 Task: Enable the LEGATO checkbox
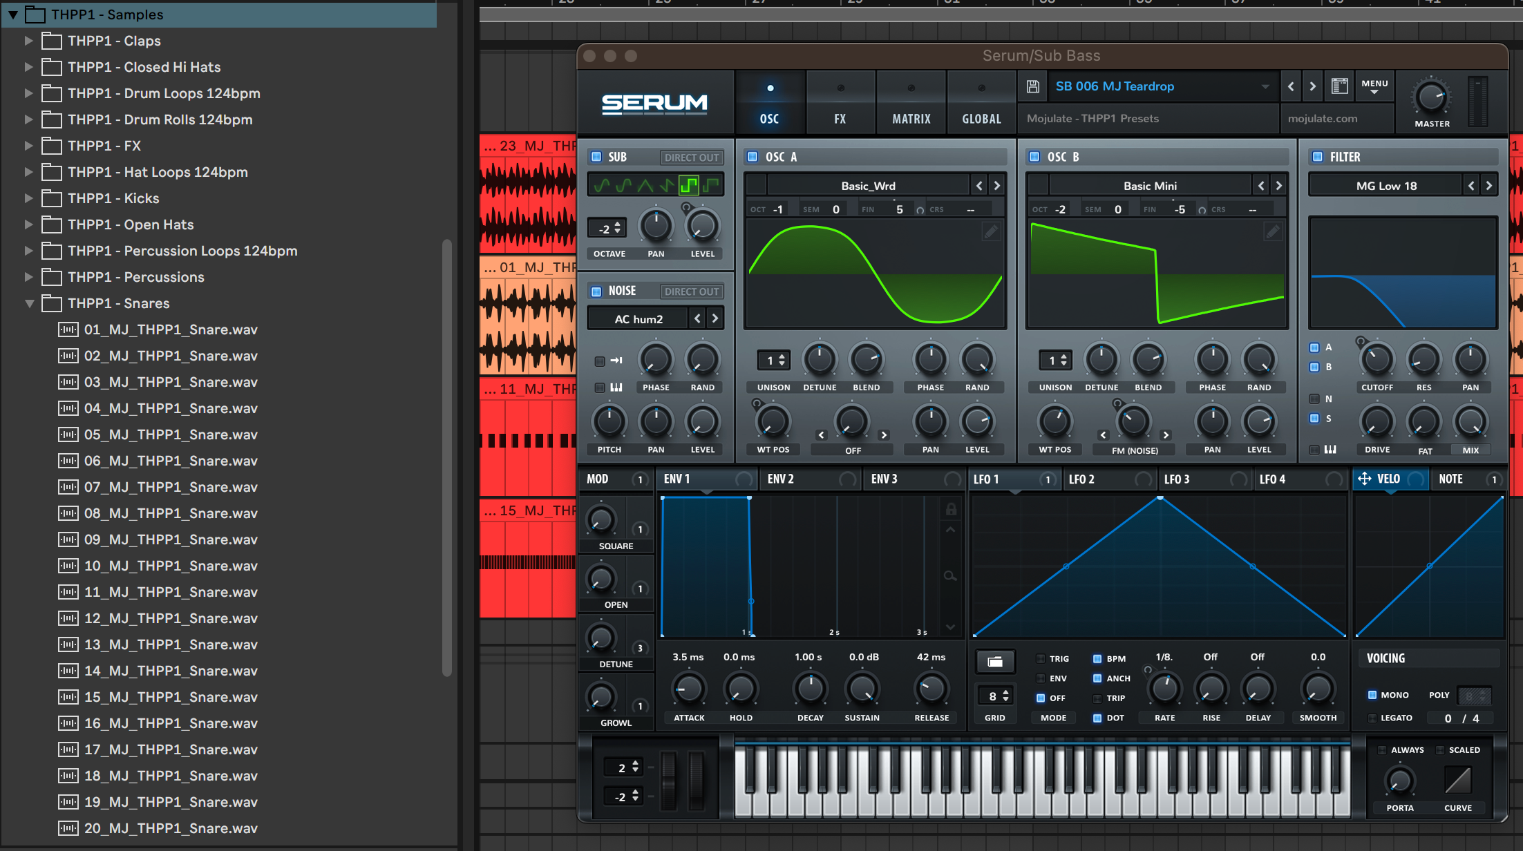pyautogui.click(x=1372, y=718)
